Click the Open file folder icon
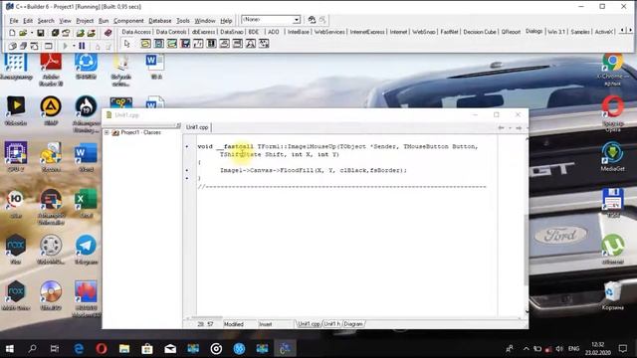 [x=23, y=33]
